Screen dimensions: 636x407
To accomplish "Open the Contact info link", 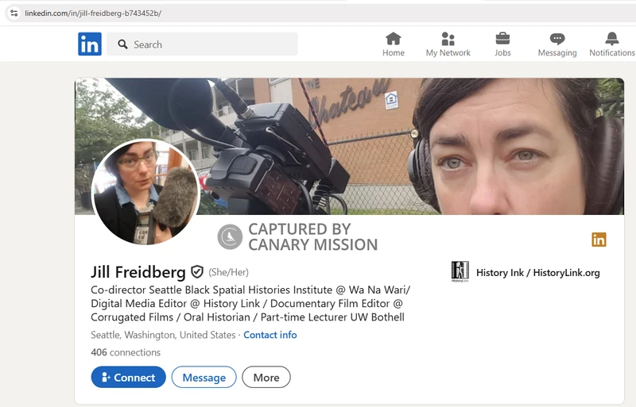I will (x=270, y=335).
